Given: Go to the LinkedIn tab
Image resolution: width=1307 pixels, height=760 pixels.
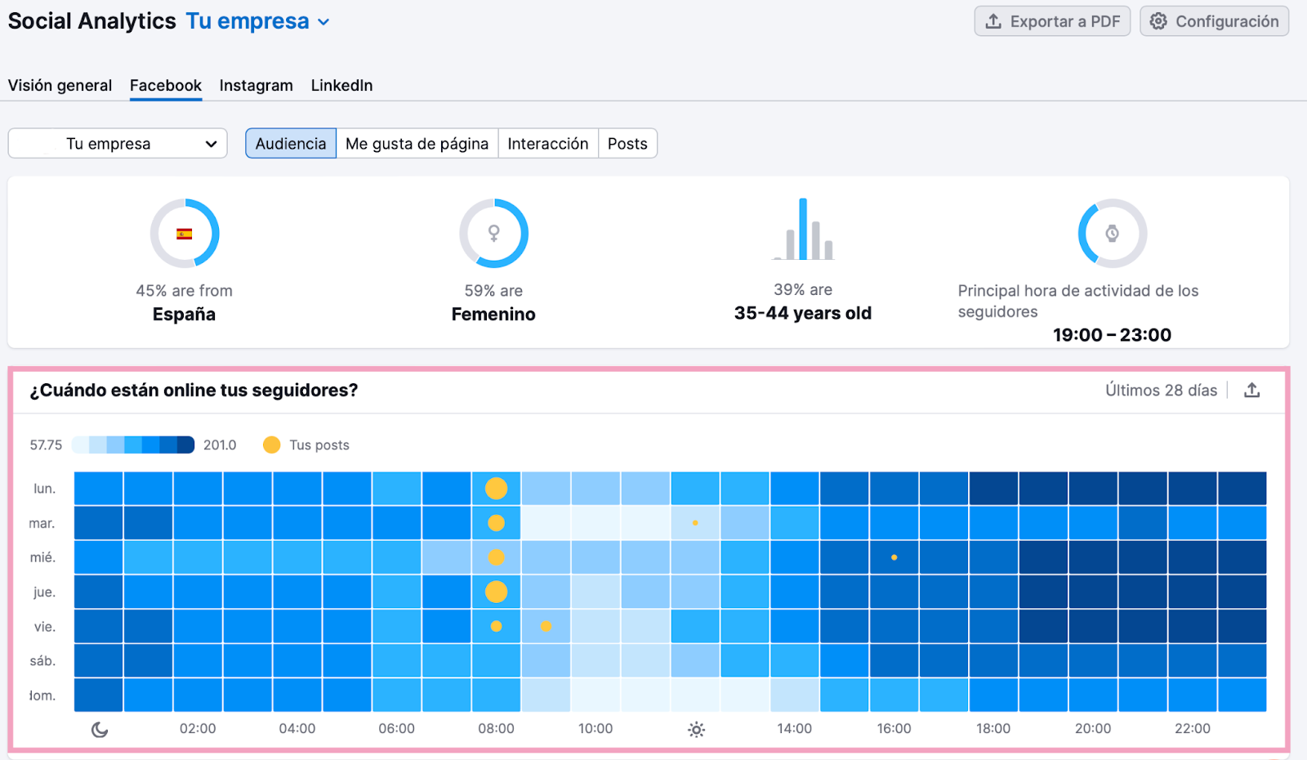Looking at the screenshot, I should (341, 85).
